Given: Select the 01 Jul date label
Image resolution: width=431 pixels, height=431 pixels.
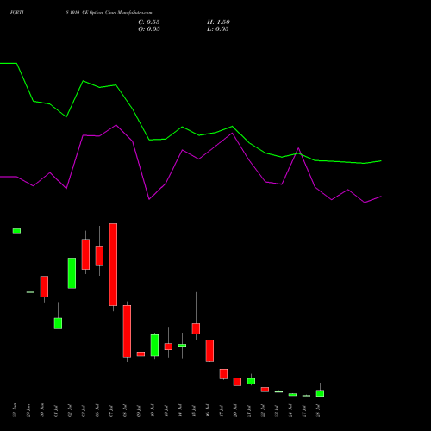Looking at the screenshot, I should coord(56,411).
